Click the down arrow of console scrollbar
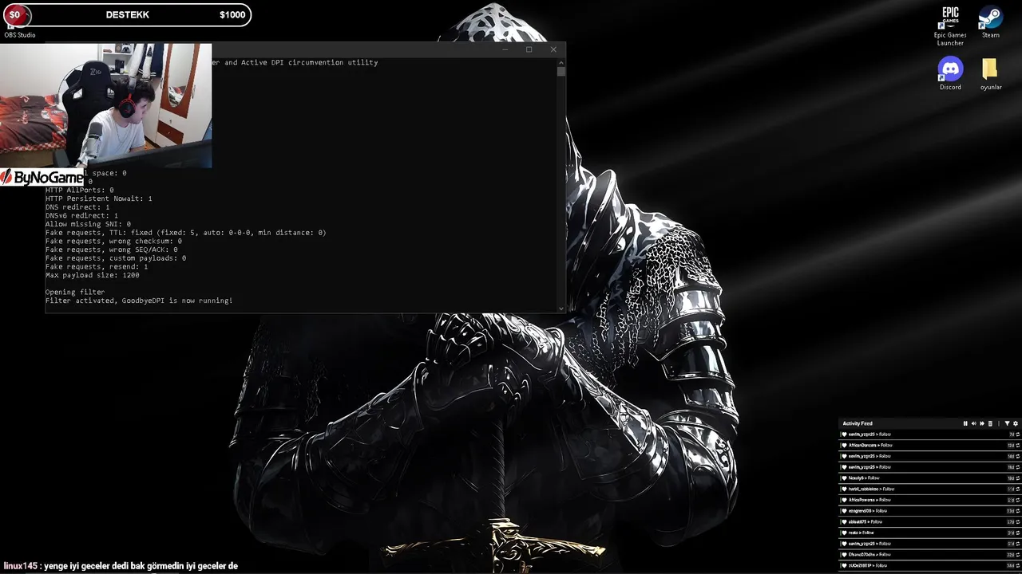The height and width of the screenshot is (574, 1022). [561, 309]
